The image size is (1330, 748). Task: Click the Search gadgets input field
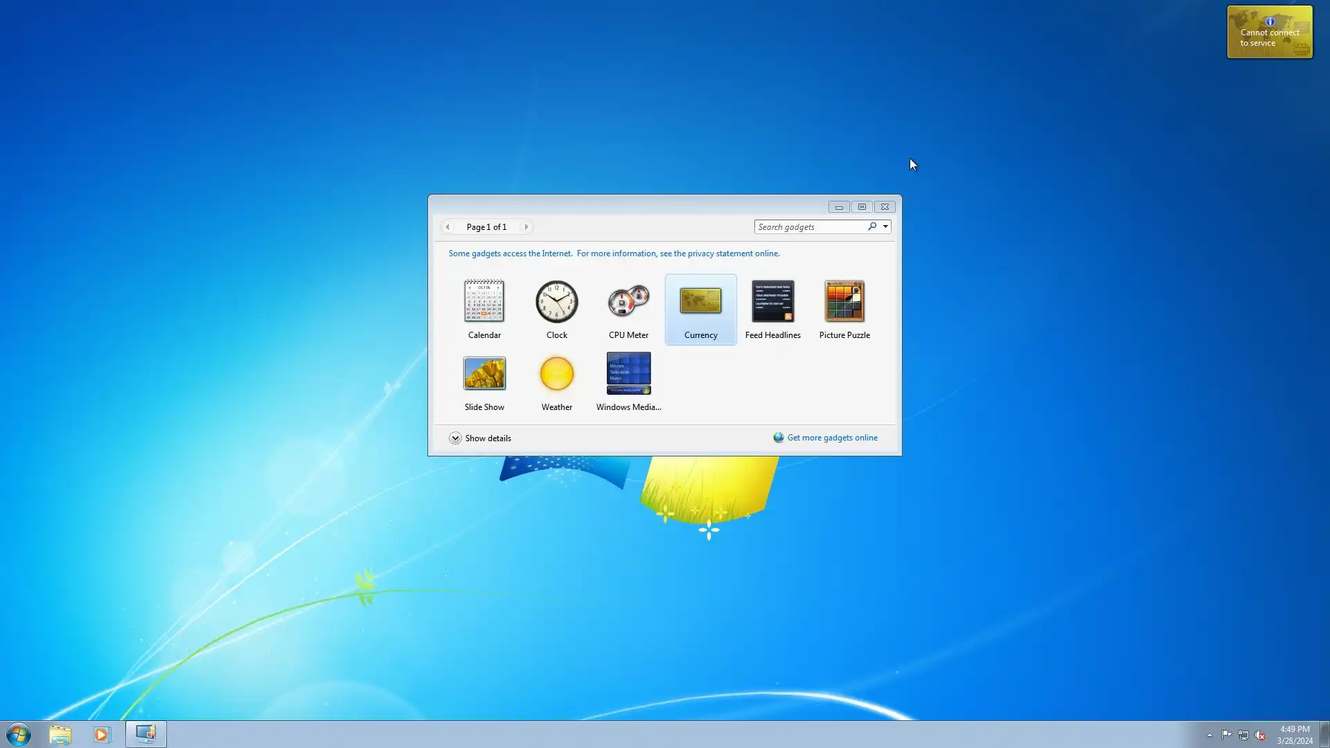tap(809, 226)
